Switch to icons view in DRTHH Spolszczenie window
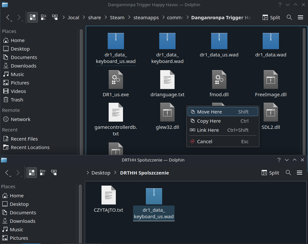This screenshot has width=308, height=244. (32, 173)
